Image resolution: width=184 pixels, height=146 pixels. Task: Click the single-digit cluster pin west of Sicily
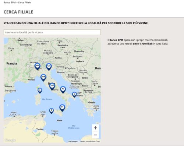click(x=52, y=111)
